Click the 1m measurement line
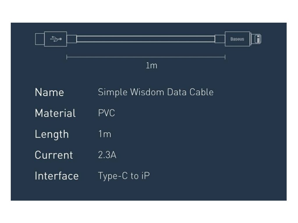This screenshot has height=223, width=298. 146,57
